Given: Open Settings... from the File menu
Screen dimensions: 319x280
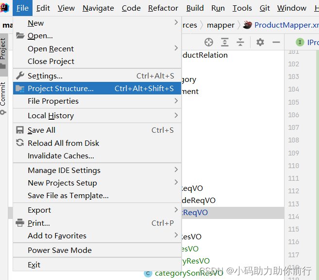Looking at the screenshot, I should point(97,76).
